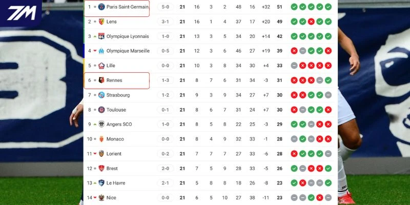Click the Paris Saint-Germain club crest

tap(101, 7)
